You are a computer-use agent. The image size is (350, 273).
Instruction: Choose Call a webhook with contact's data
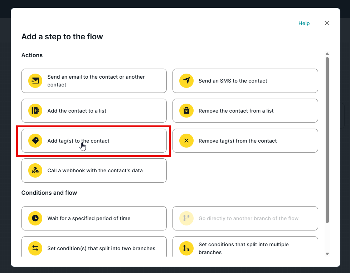[x=94, y=170]
